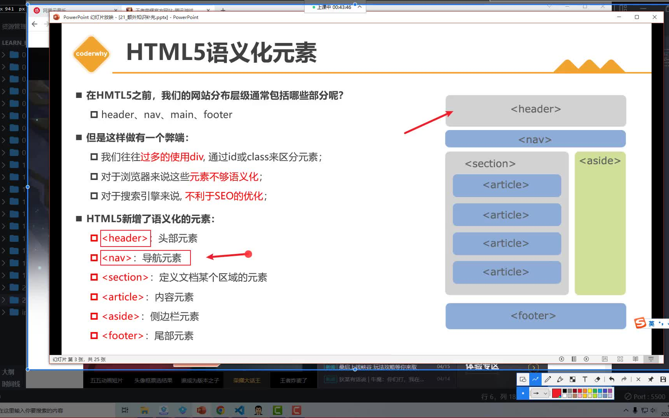Choose the green color swatch

[595, 391]
